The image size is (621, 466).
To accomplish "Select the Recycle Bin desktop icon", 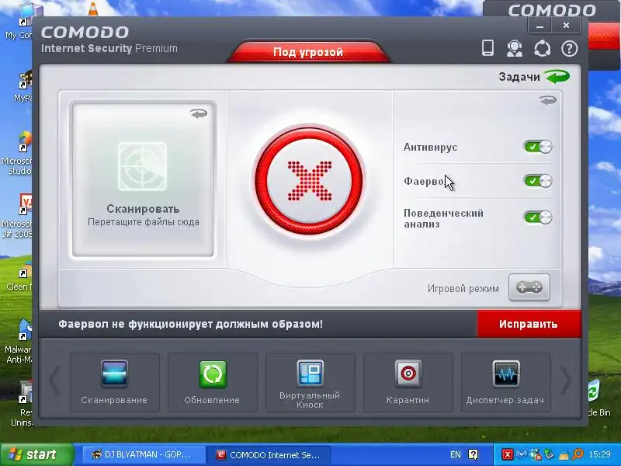I will pos(597,398).
